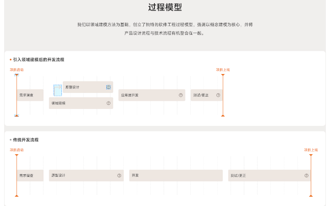Click the page title 过程模型
The image size is (330, 206).
(165, 7)
